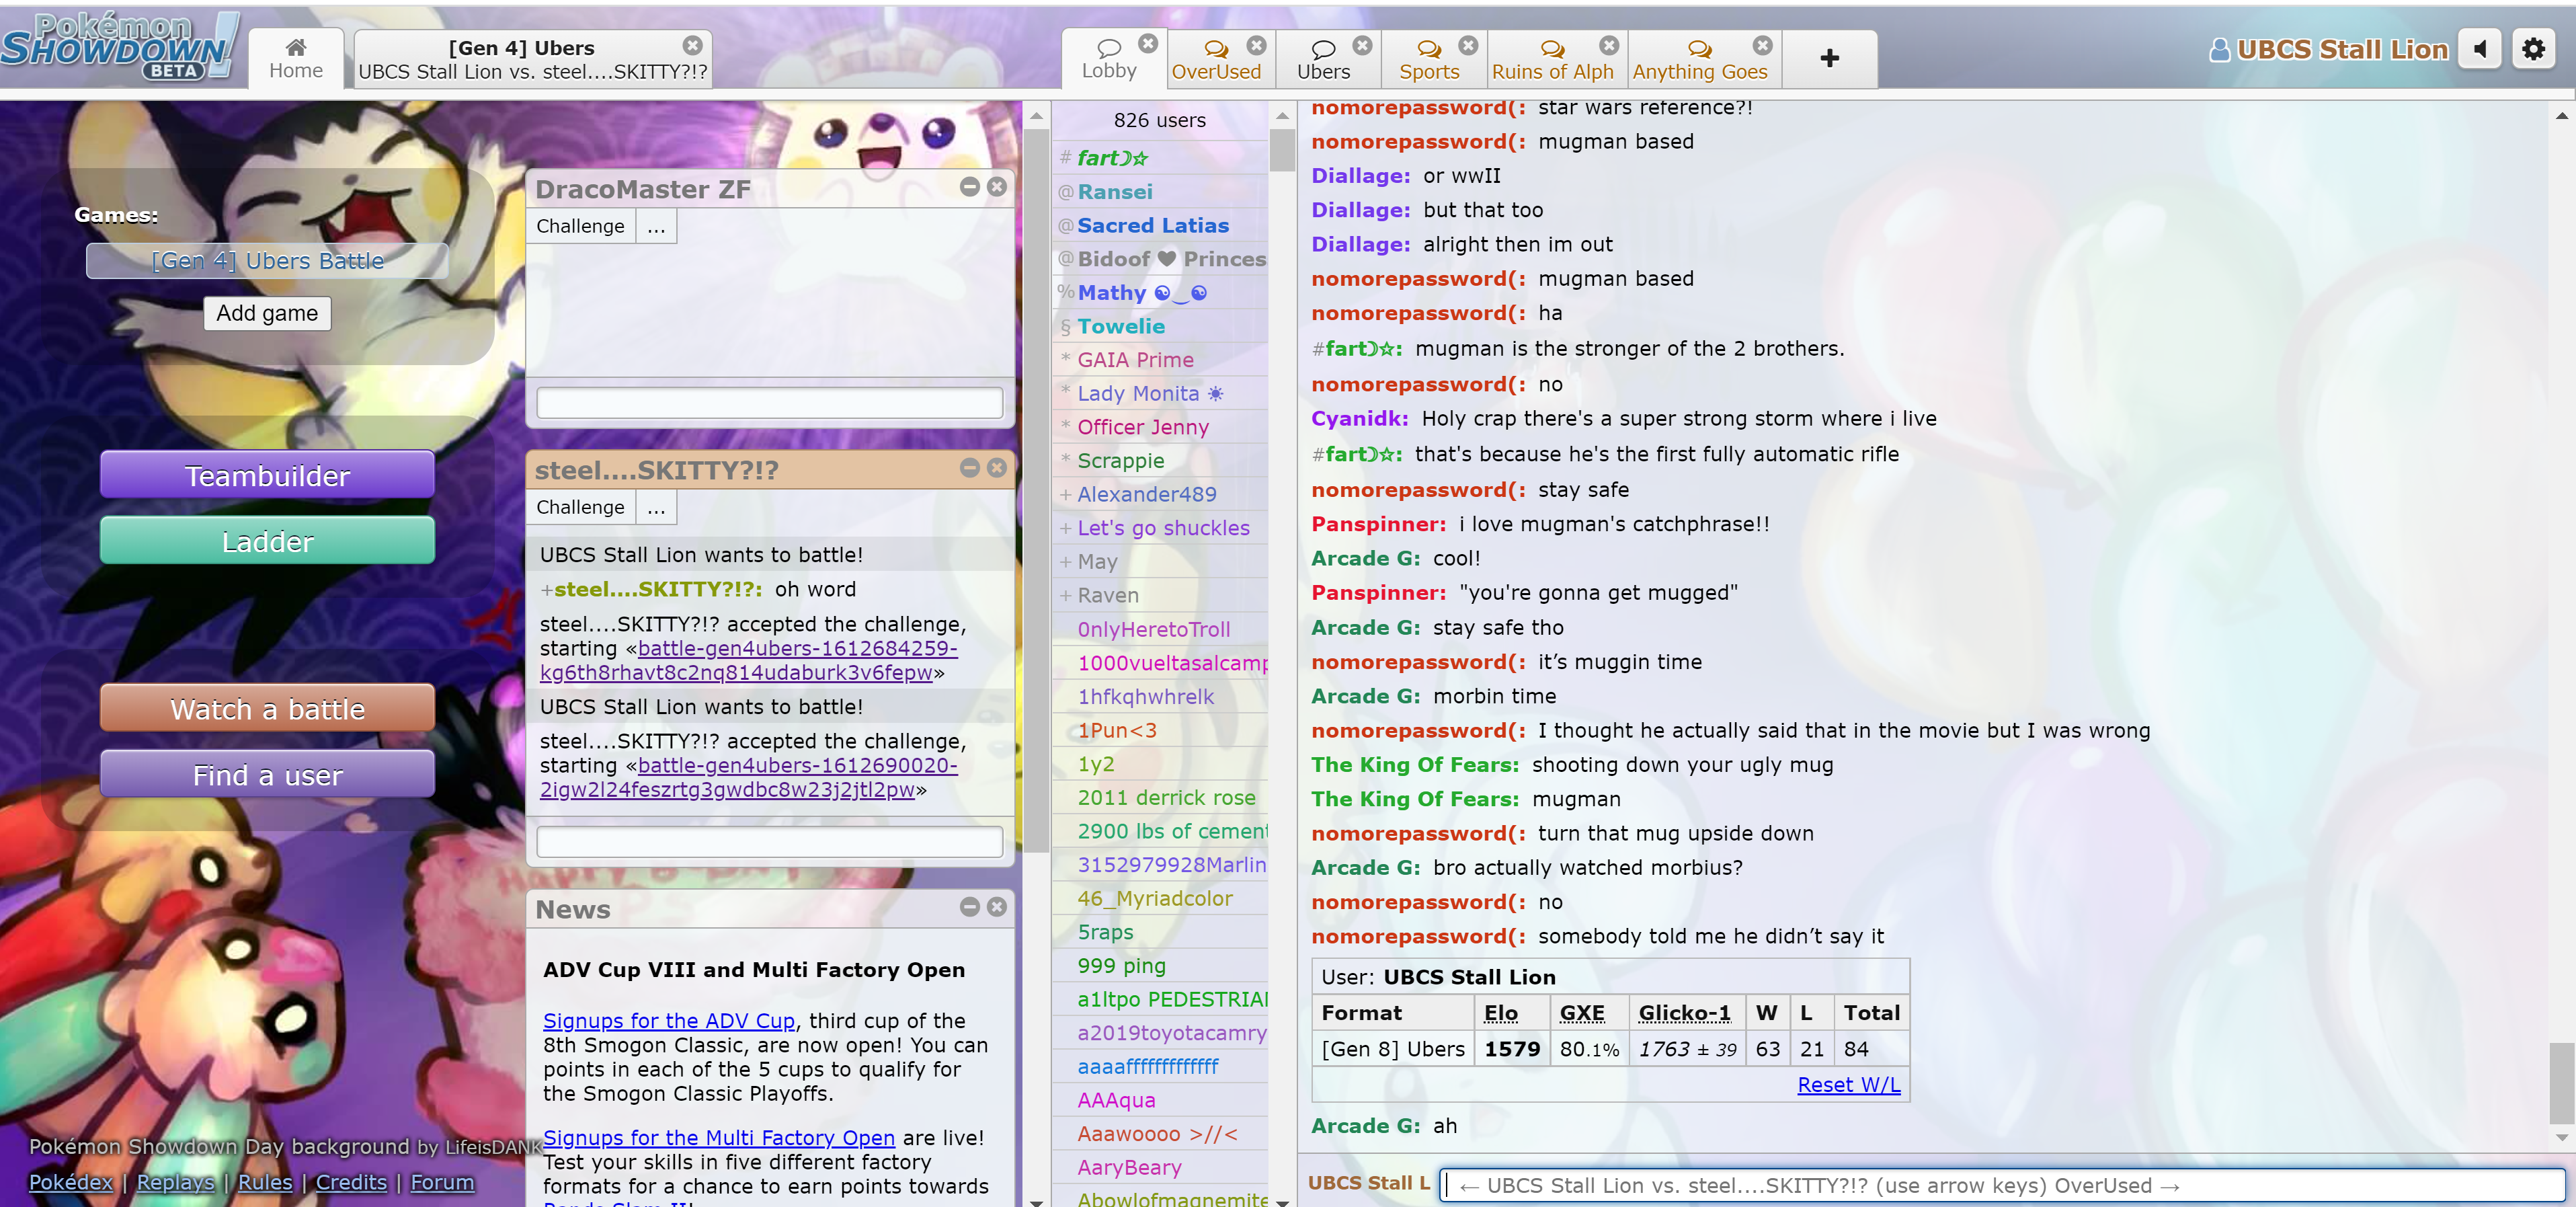The width and height of the screenshot is (2576, 1207).
Task: Close the Ubers chat tab
Action: pyautogui.click(x=1362, y=45)
